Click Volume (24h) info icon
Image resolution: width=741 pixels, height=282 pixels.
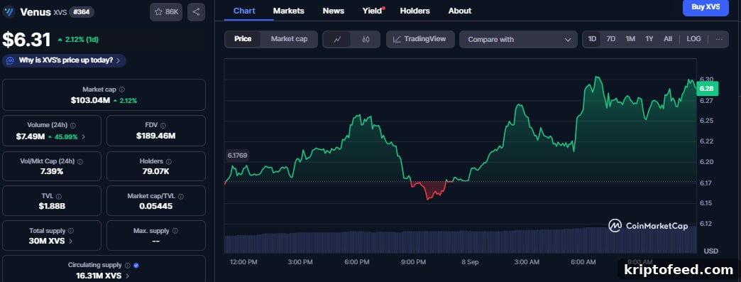point(73,126)
